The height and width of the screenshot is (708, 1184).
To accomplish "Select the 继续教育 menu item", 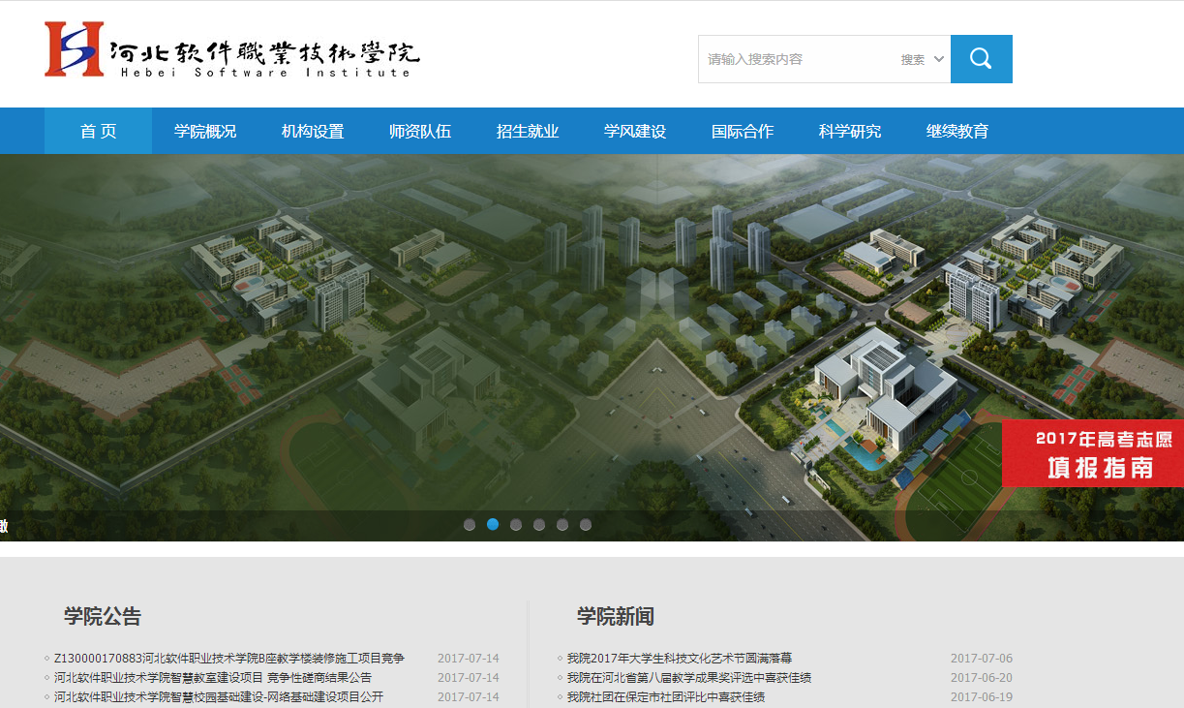I will point(957,132).
